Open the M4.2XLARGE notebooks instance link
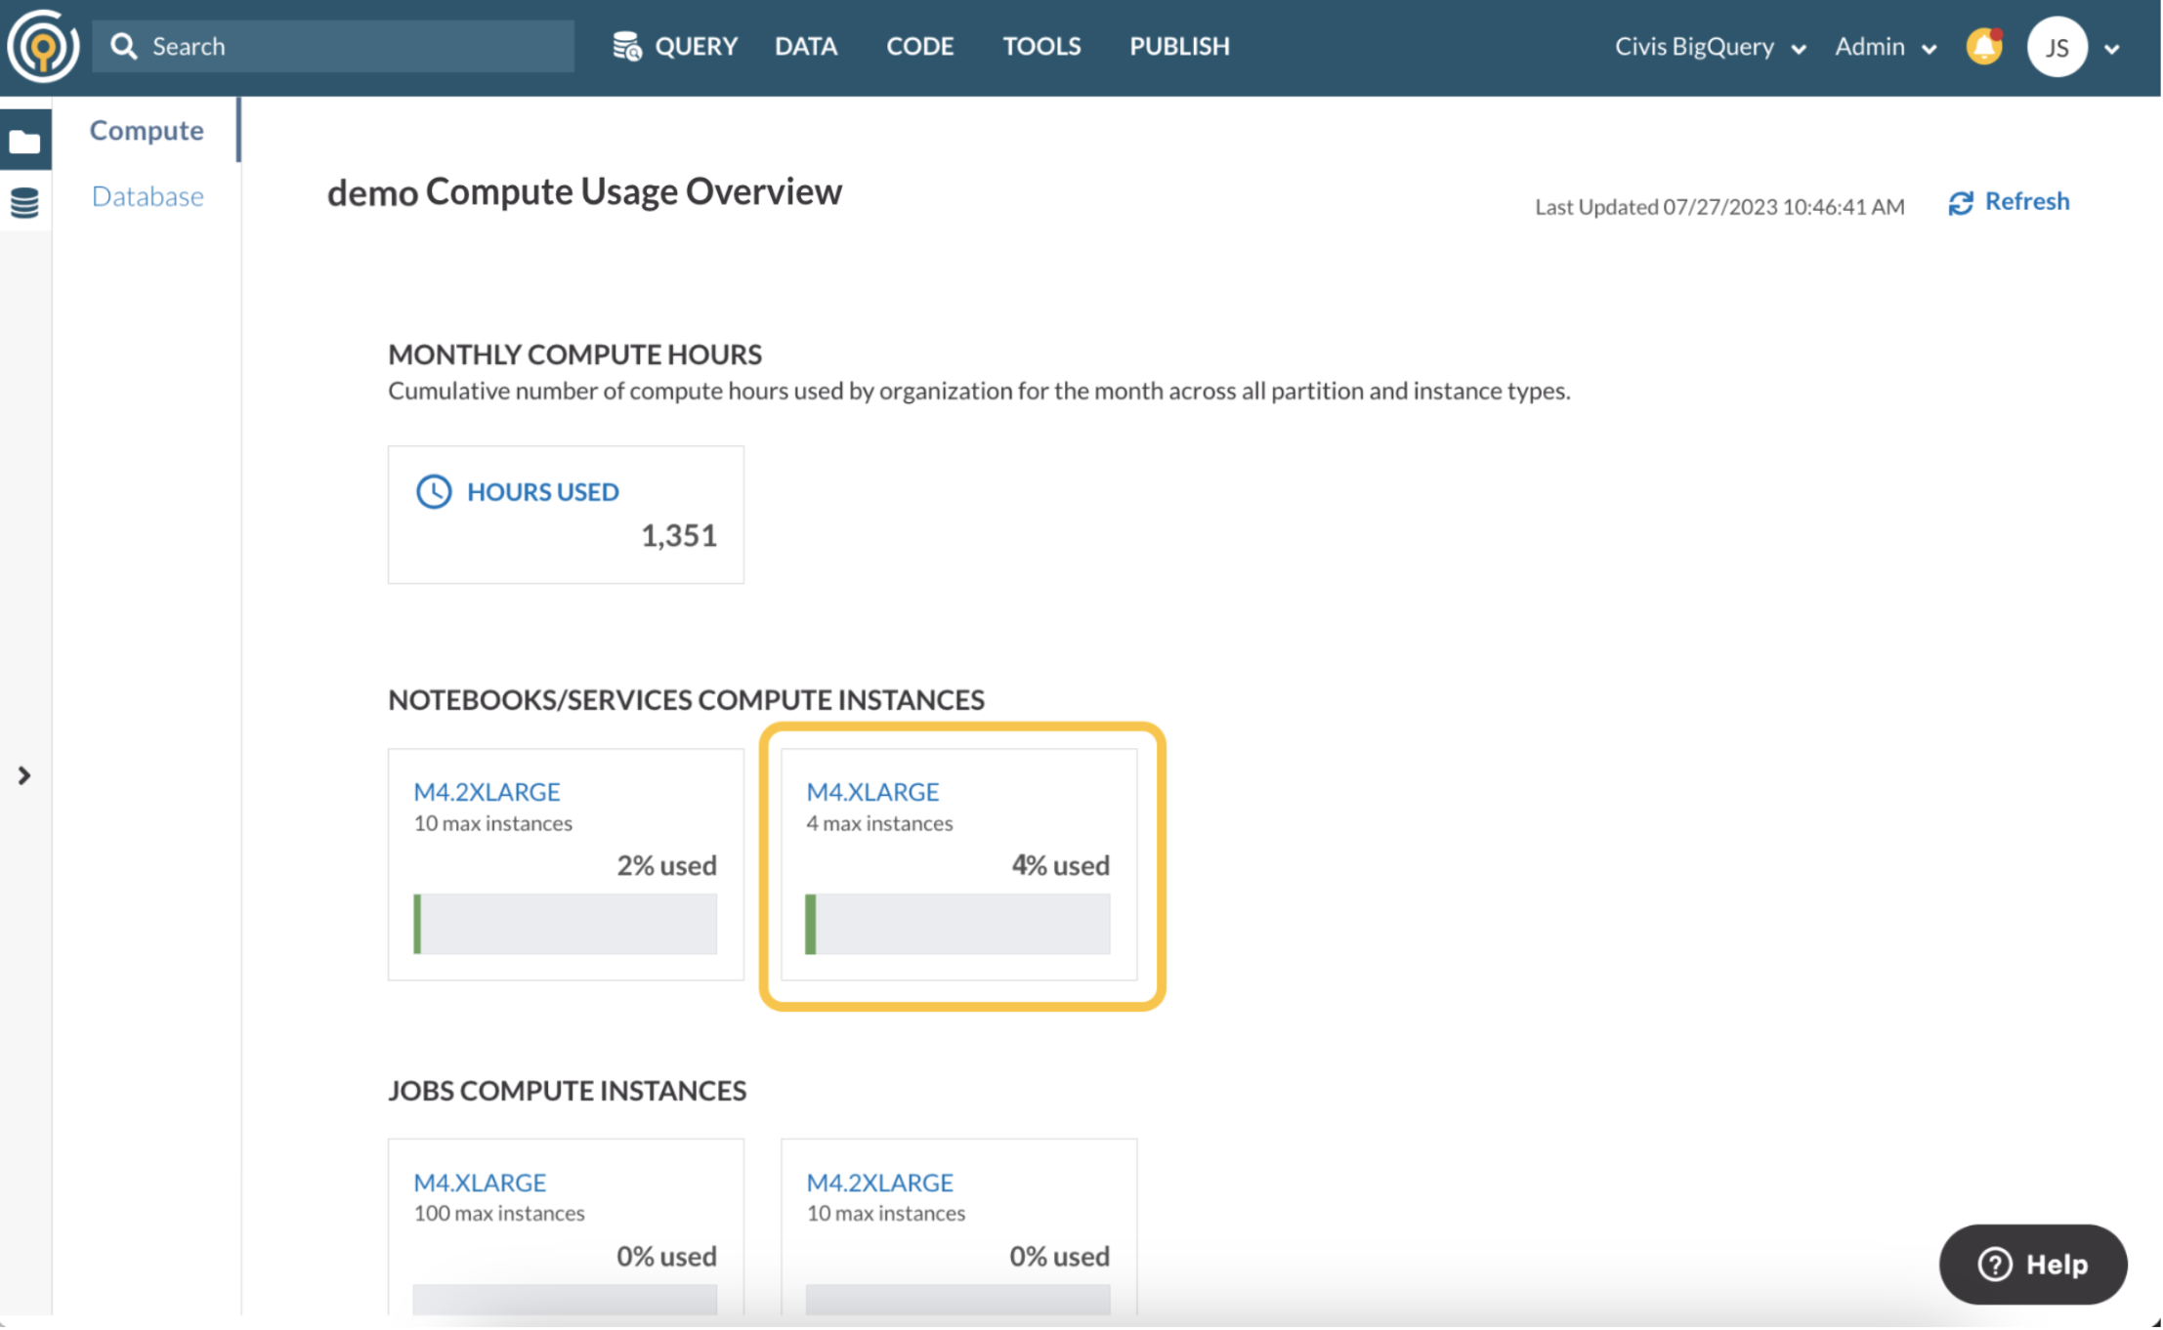This screenshot has height=1330, width=2163. pos(487,791)
